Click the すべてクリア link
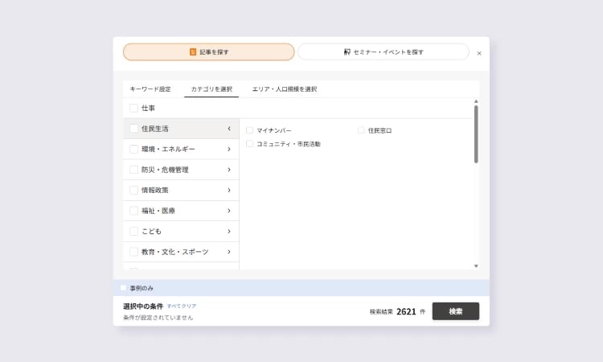 click(182, 306)
